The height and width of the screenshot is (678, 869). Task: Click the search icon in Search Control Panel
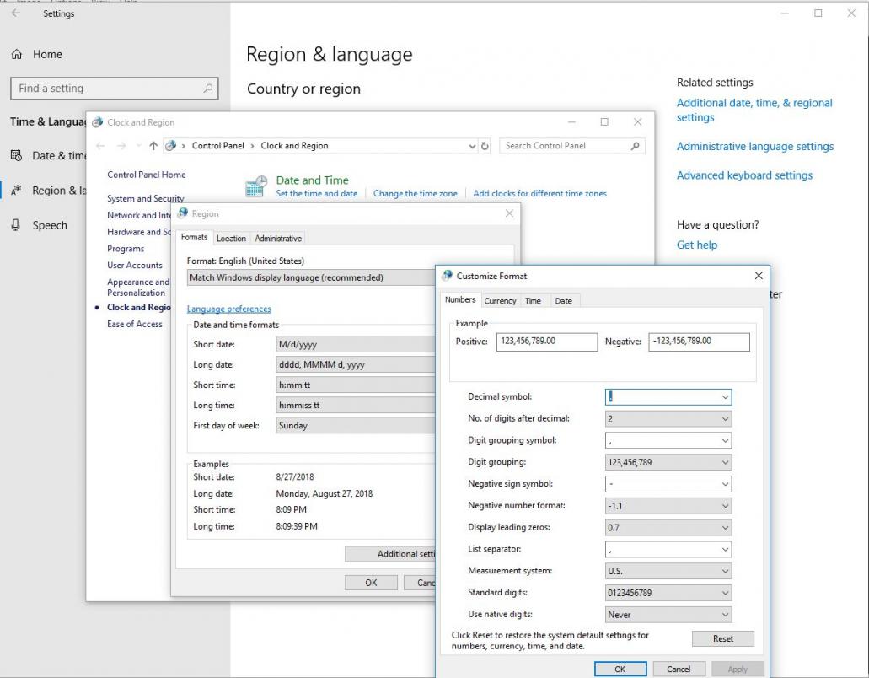pos(636,146)
